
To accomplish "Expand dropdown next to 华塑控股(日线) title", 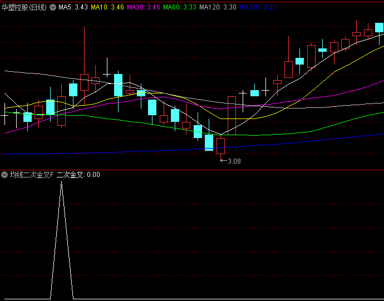I will click(x=53, y=8).
